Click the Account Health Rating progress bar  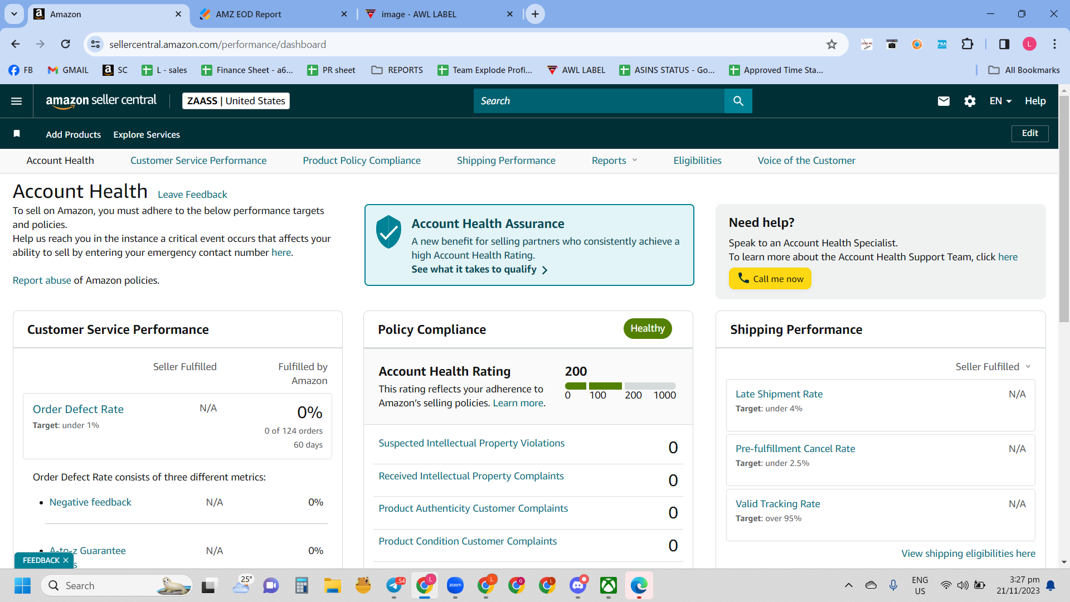click(x=620, y=386)
